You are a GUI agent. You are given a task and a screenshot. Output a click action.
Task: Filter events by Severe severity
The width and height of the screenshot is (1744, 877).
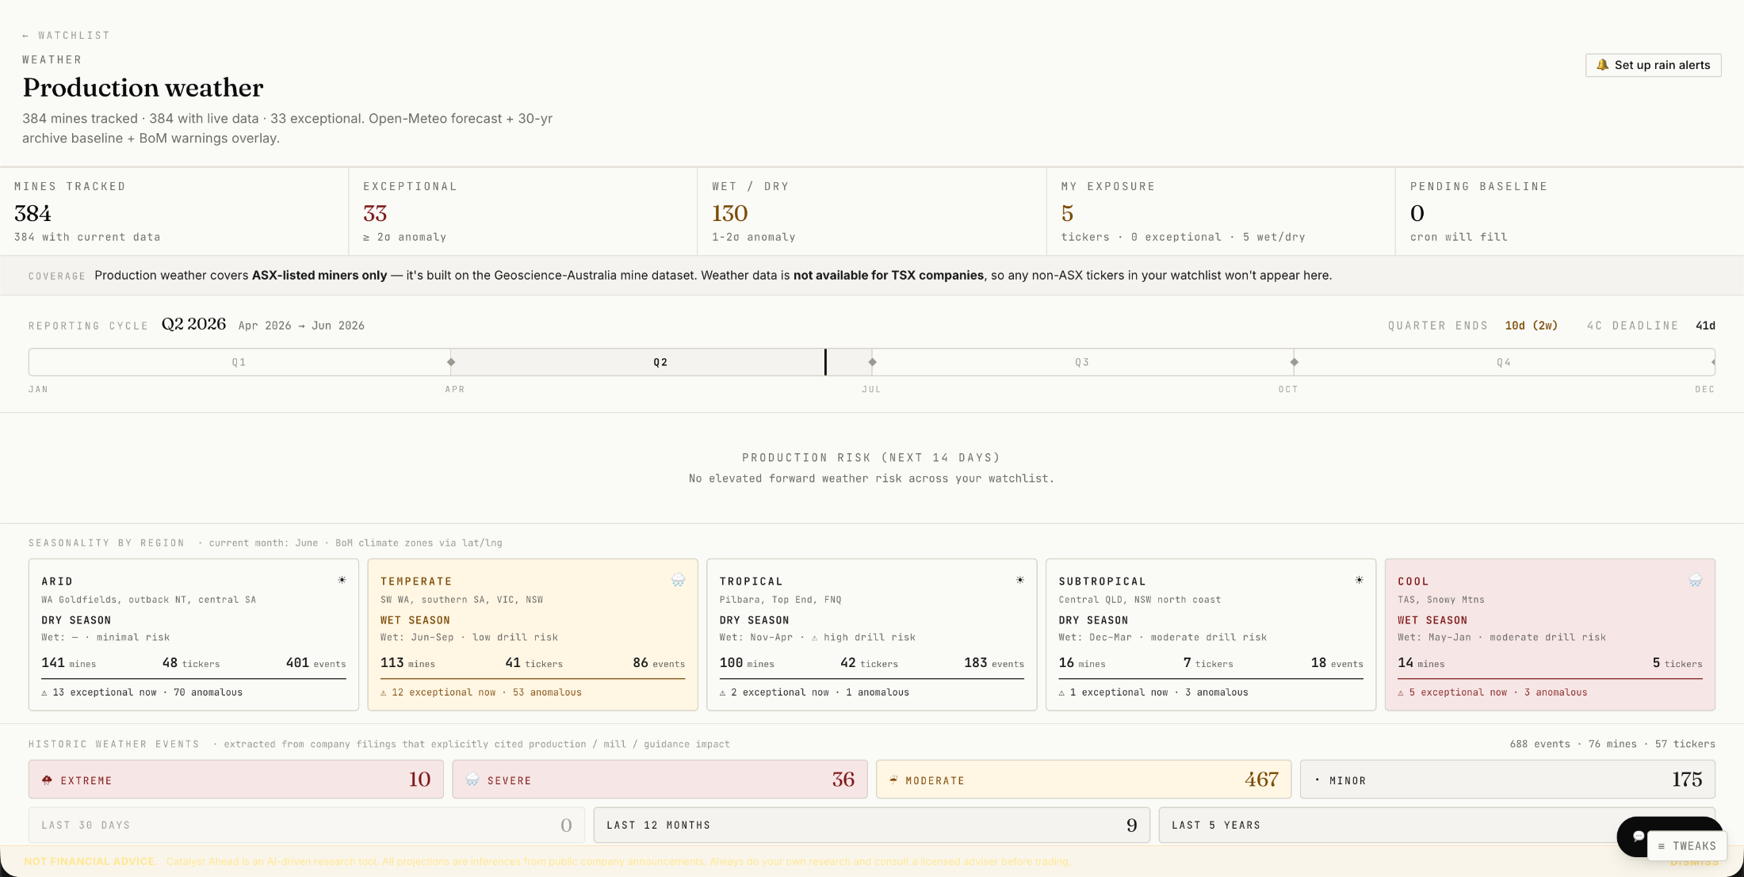(x=660, y=780)
